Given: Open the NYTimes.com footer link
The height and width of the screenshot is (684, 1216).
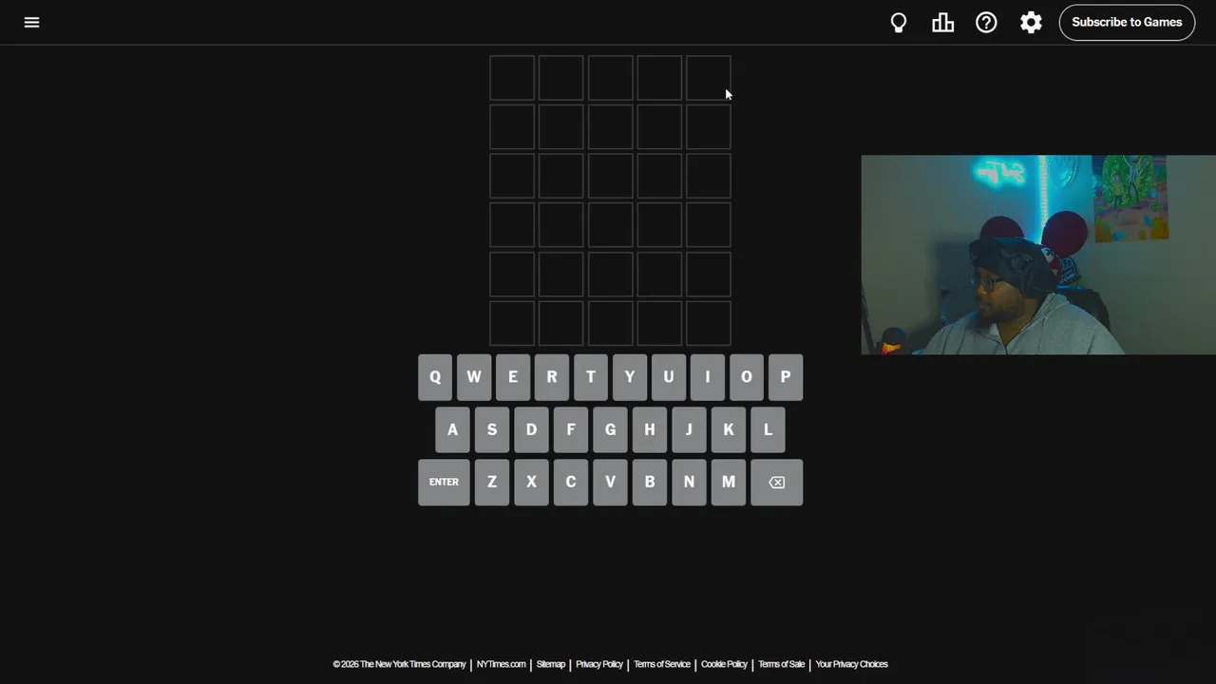Looking at the screenshot, I should click(501, 664).
